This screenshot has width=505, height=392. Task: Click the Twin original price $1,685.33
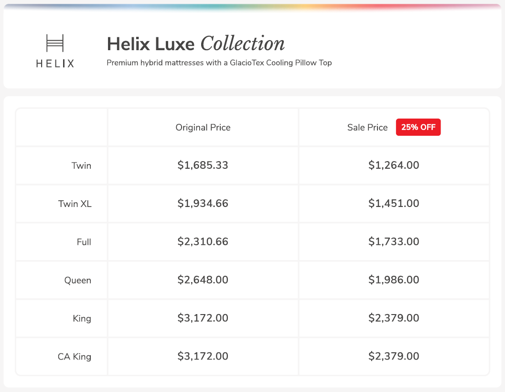(203, 165)
